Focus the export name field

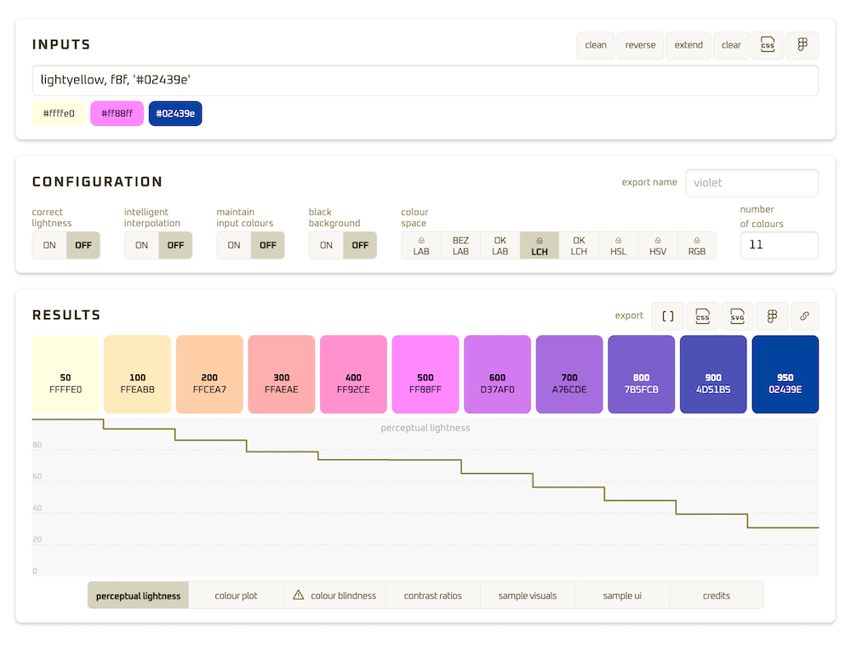pyautogui.click(x=751, y=182)
